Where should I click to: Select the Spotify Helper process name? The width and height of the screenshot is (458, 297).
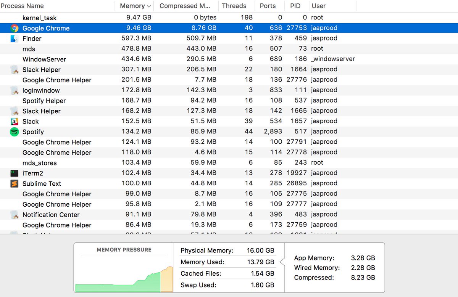tap(44, 101)
